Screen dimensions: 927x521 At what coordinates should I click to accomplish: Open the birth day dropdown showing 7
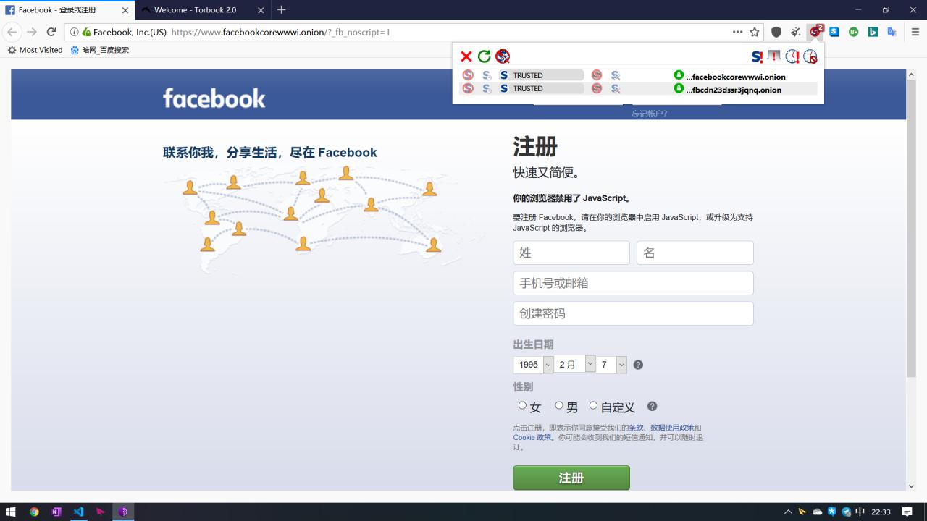point(611,365)
